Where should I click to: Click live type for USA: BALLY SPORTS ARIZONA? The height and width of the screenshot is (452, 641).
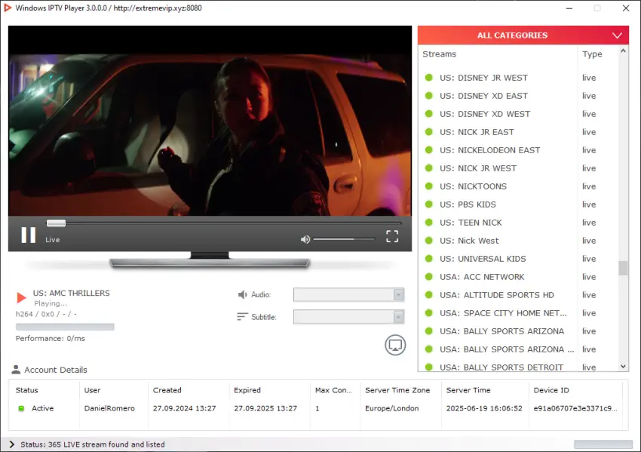click(589, 331)
